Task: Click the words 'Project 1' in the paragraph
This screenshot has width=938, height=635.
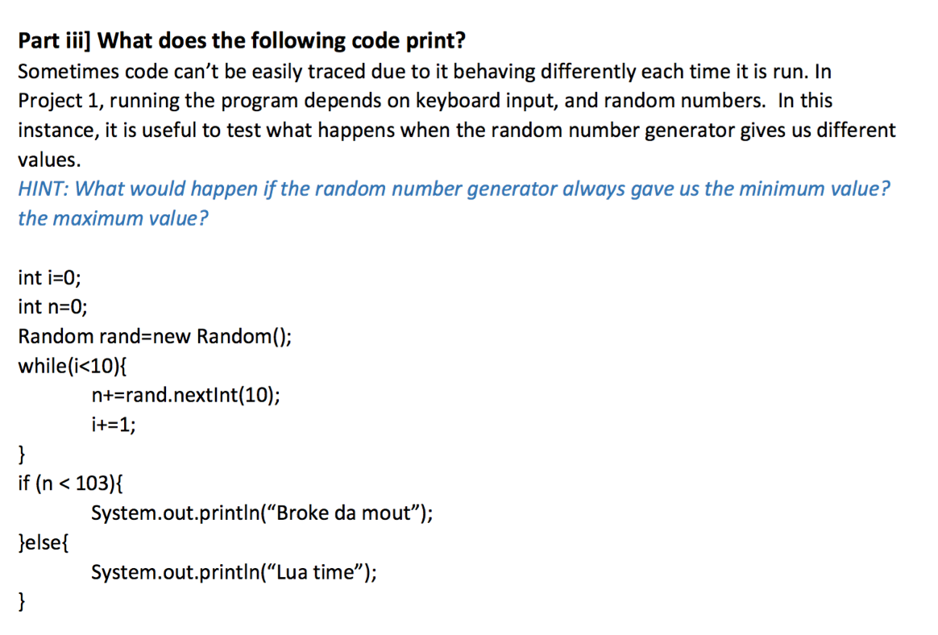Action: click(57, 101)
